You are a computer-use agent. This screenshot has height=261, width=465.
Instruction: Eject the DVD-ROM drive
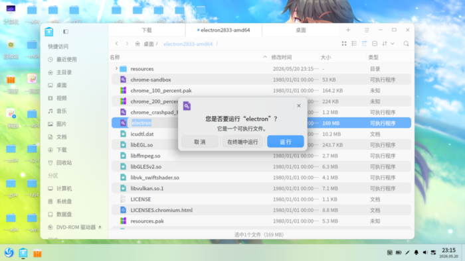click(100, 227)
